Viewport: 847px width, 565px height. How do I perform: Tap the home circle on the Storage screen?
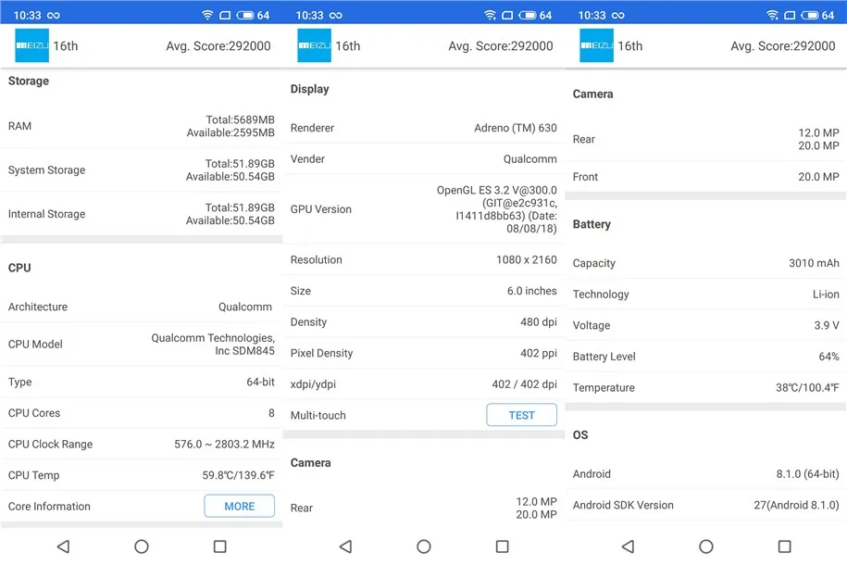point(142,546)
